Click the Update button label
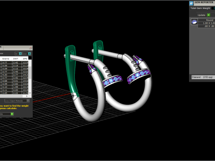This screenshot has height=161, width=215. point(201,15)
